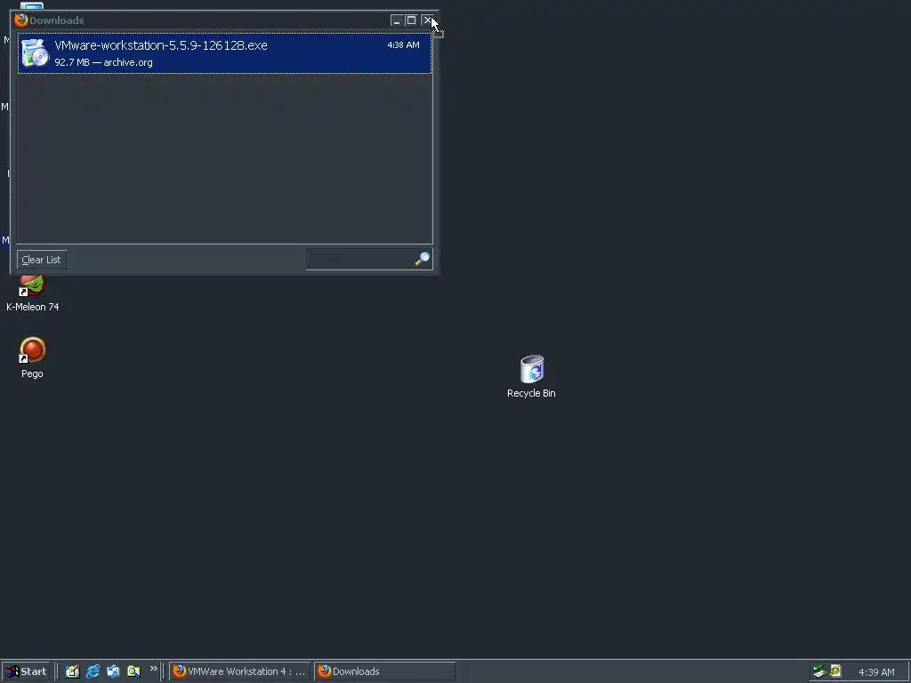
Task: Click the yellow disk tray icon
Action: (x=835, y=671)
